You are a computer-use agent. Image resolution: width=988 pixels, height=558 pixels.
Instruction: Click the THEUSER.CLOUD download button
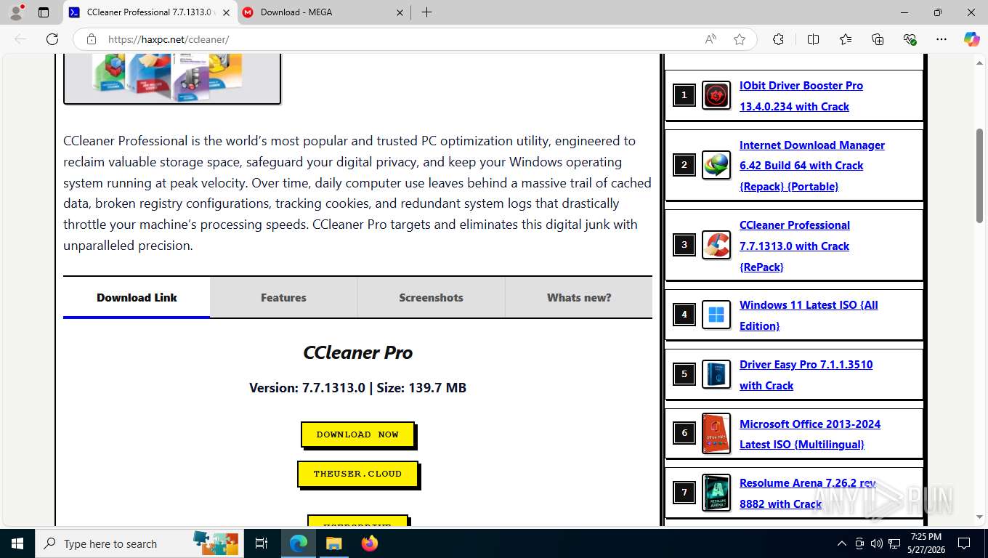pos(357,474)
